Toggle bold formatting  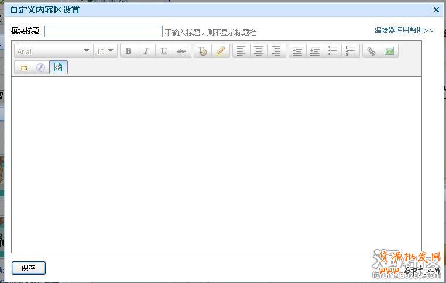tap(129, 51)
